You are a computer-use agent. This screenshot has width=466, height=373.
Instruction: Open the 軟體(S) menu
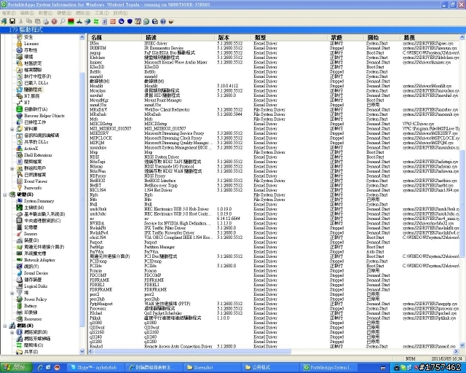(x=45, y=13)
